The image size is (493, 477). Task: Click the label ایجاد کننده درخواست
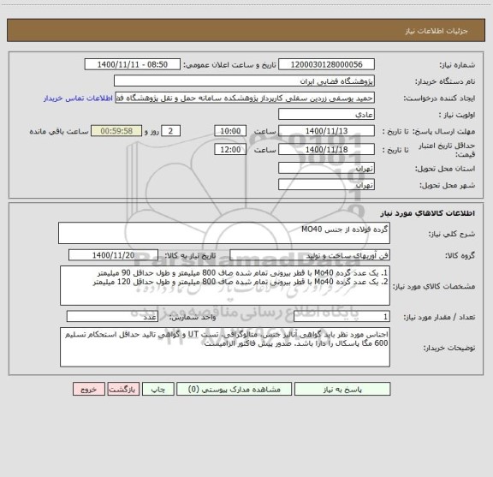(x=440, y=98)
